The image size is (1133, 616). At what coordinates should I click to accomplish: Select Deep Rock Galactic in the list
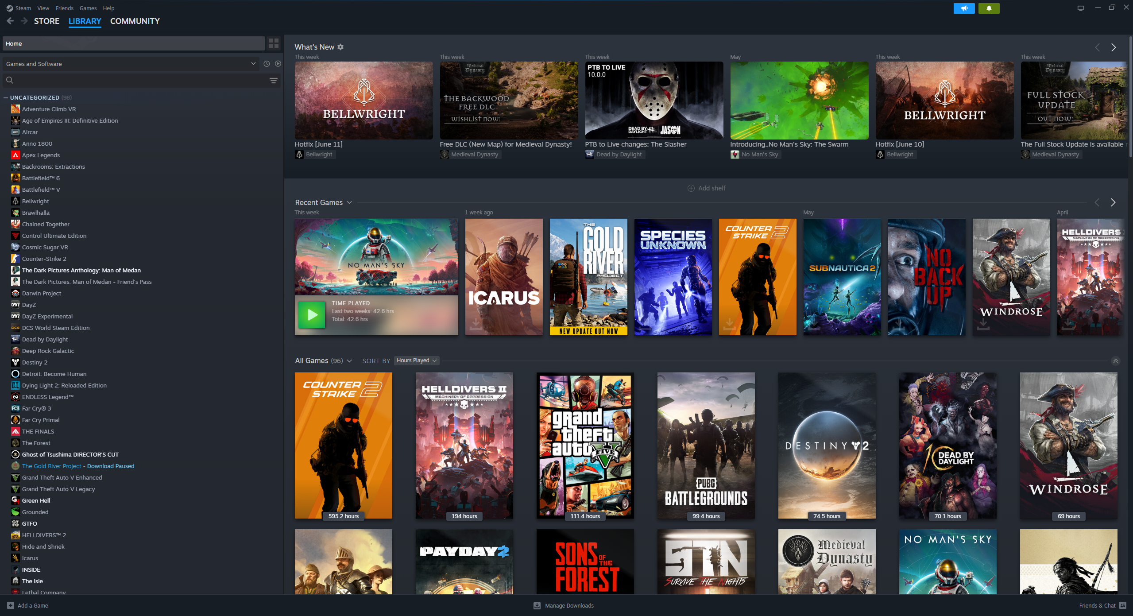pyautogui.click(x=48, y=351)
